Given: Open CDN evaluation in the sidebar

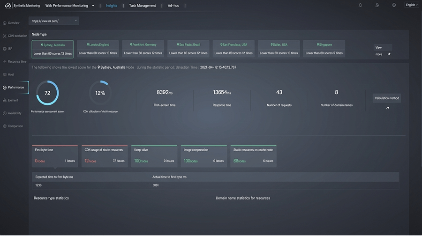Looking at the screenshot, I should point(17,36).
